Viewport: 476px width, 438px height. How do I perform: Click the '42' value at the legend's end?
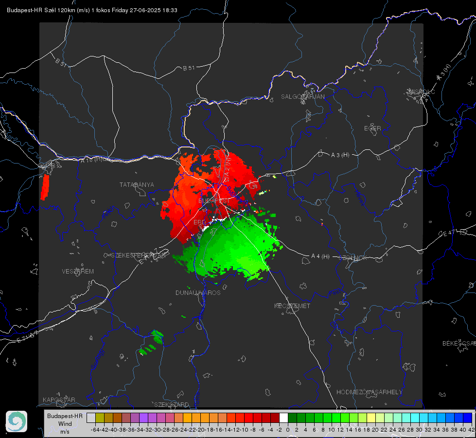(x=471, y=430)
